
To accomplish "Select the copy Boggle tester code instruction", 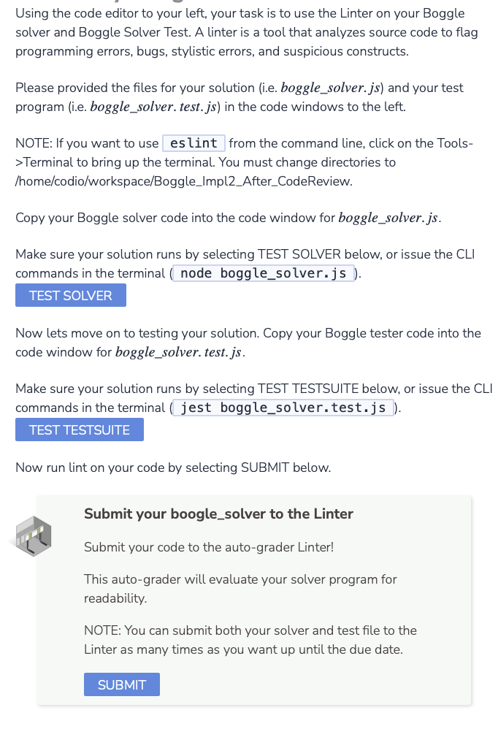I will [x=248, y=342].
